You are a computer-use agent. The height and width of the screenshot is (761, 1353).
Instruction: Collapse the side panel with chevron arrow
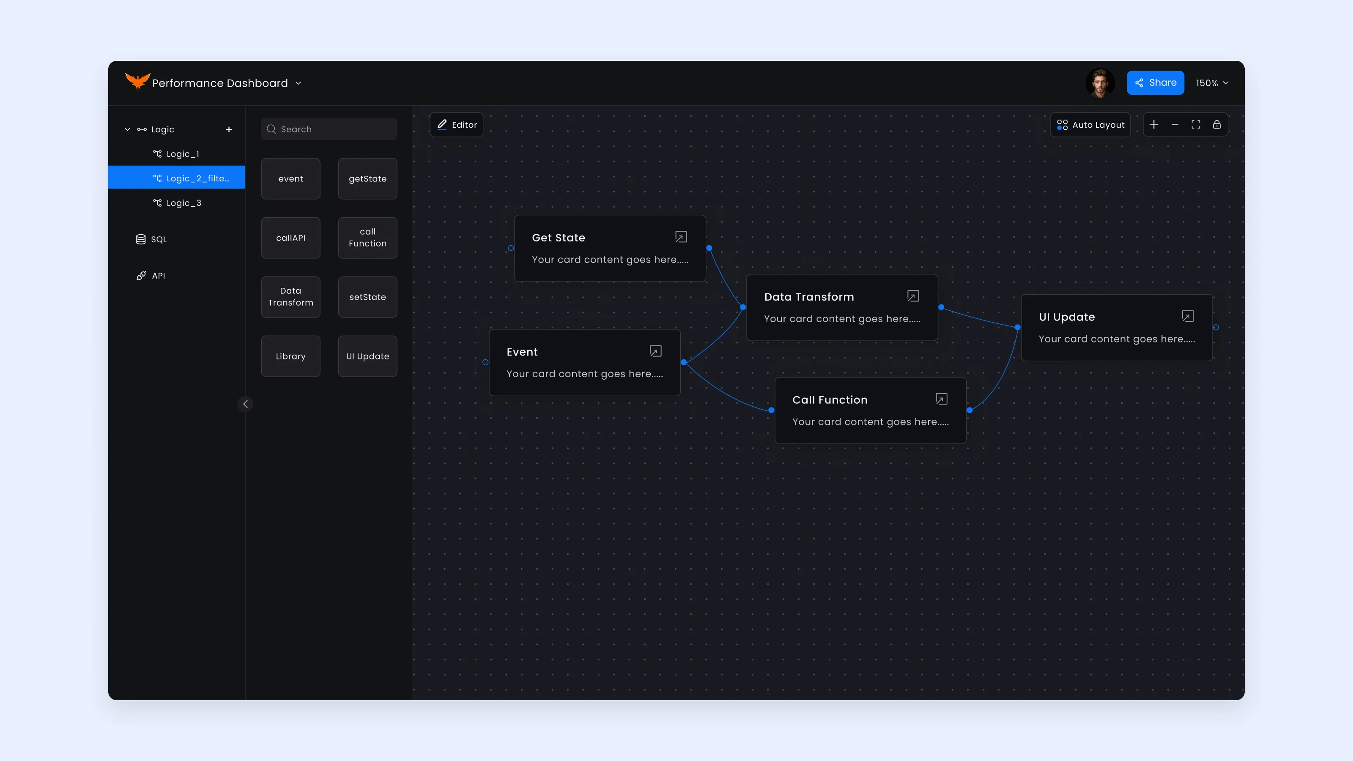tap(245, 404)
